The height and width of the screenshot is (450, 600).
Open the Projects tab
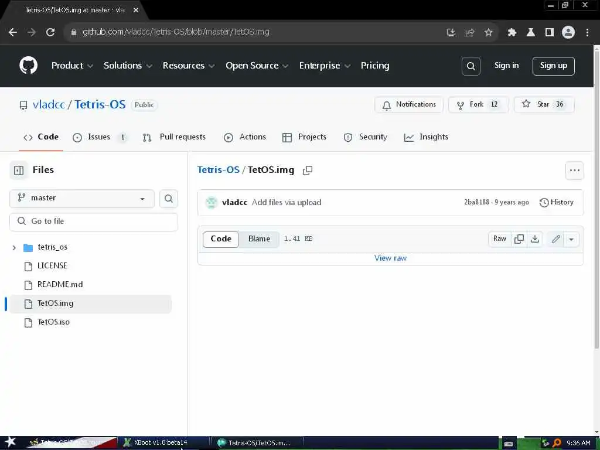click(304, 137)
